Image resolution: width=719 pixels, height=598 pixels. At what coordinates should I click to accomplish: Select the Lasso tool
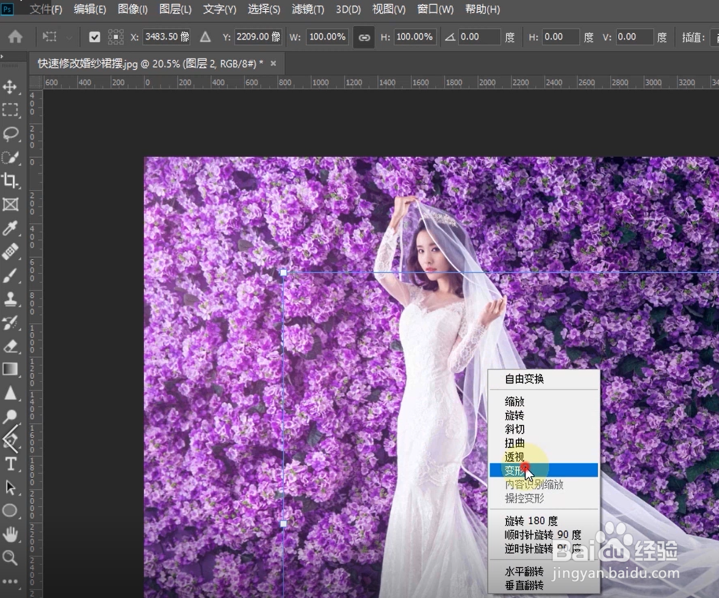pos(10,133)
